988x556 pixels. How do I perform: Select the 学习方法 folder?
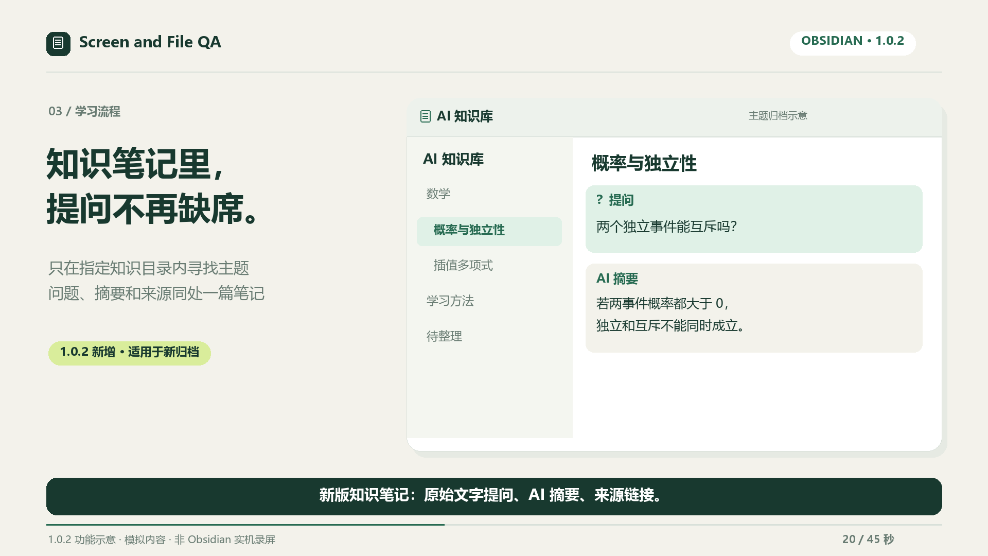click(450, 301)
